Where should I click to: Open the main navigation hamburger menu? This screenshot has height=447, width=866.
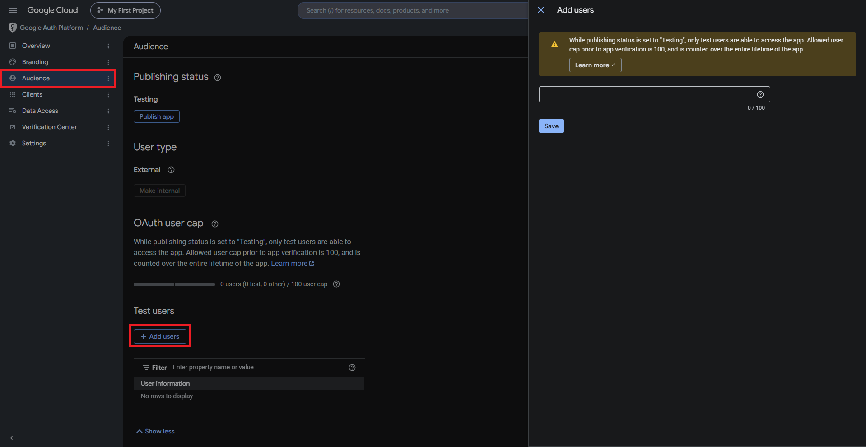click(13, 10)
